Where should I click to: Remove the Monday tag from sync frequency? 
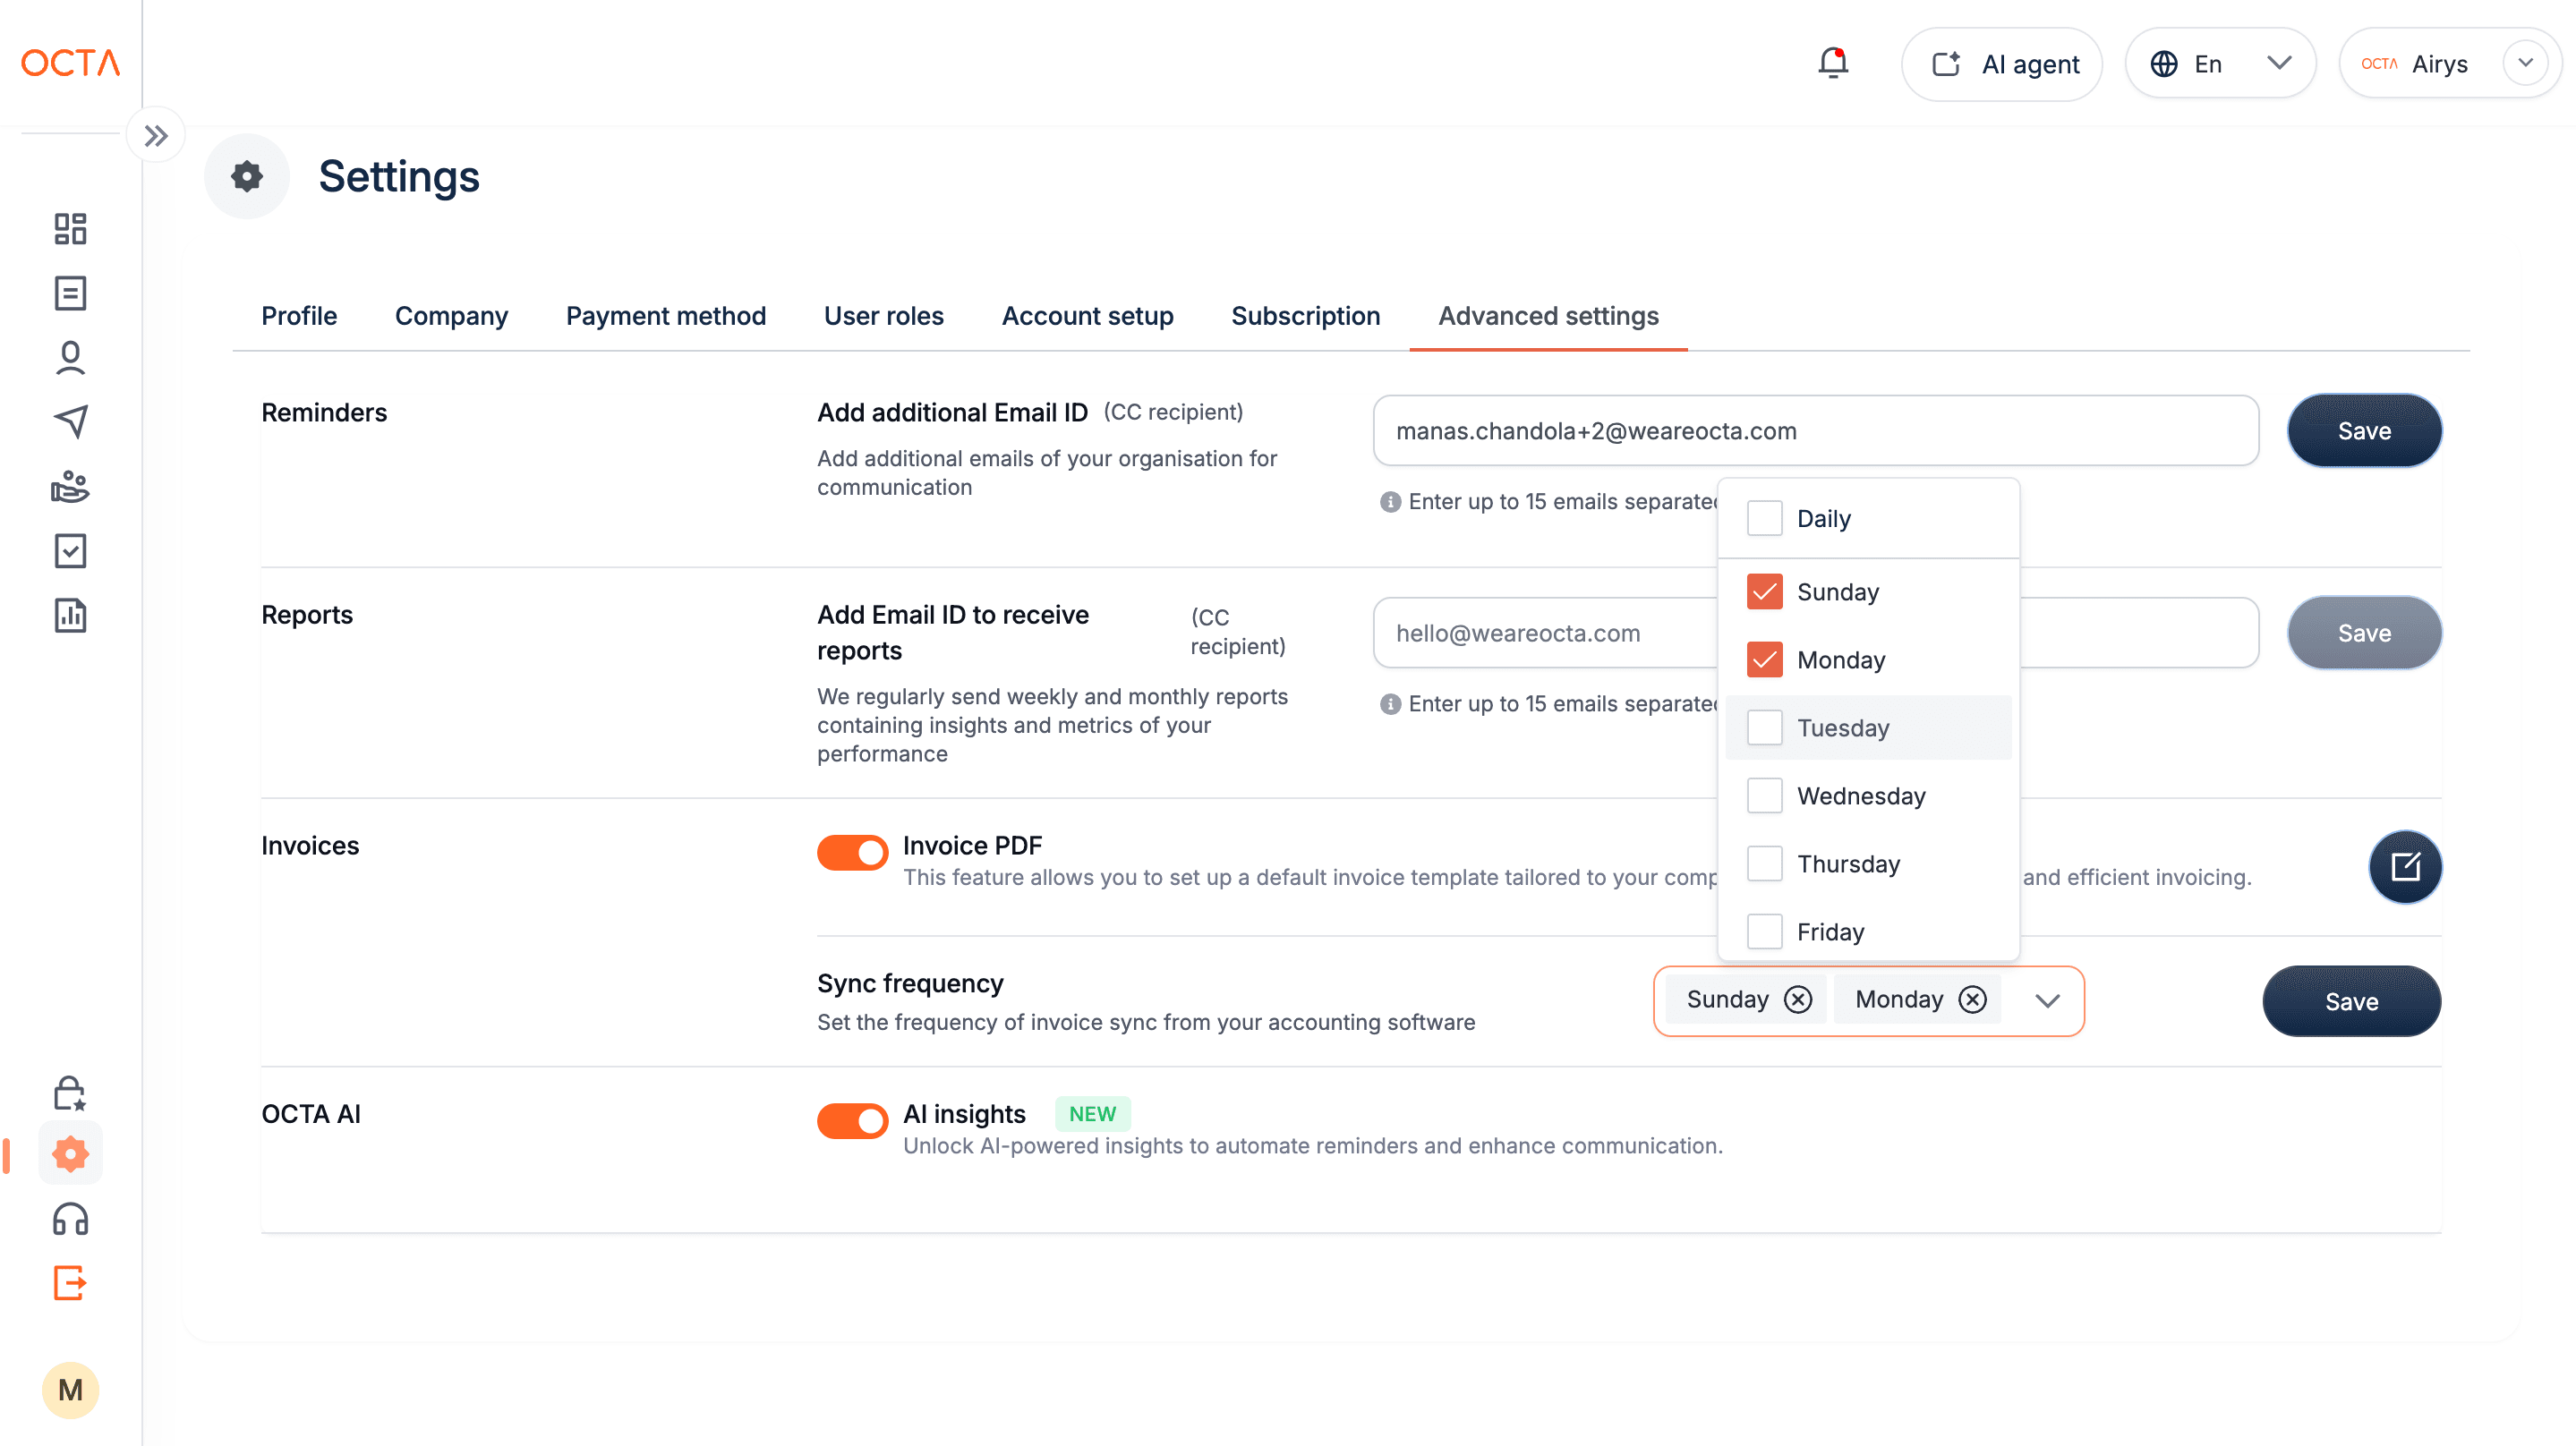tap(1972, 999)
